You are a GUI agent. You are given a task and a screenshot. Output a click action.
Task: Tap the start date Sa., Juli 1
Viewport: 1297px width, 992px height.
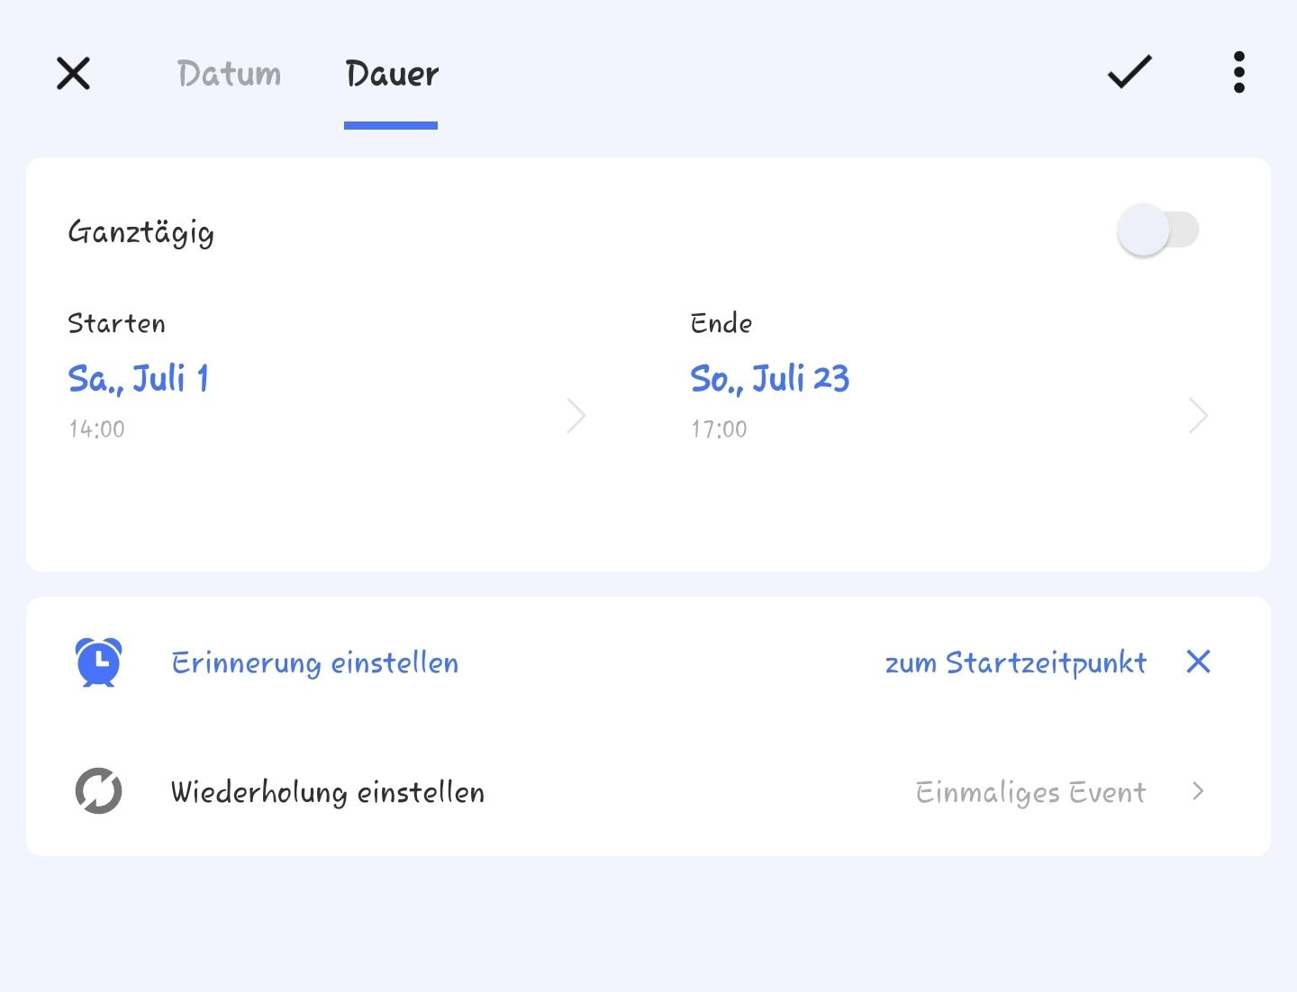(139, 379)
